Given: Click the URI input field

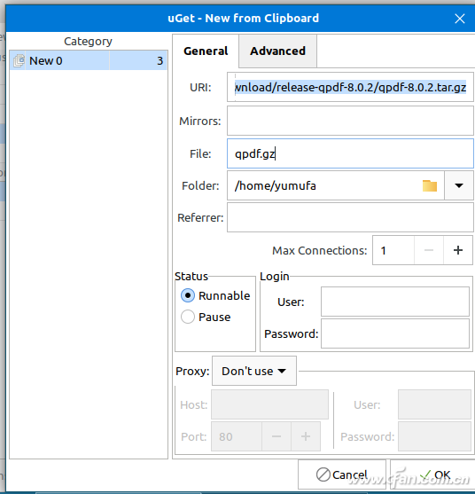Looking at the screenshot, I should tap(350, 87).
